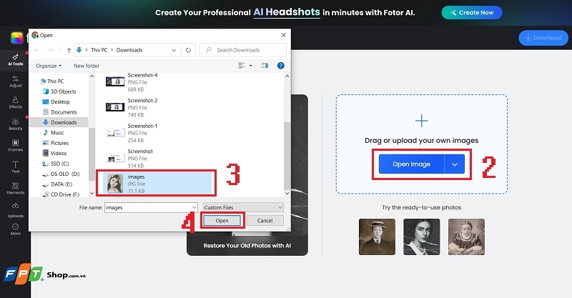Screen dimensions: 572x298
Task: Open the Beauty tool in Fotor sidebar
Action: pyautogui.click(x=15, y=124)
